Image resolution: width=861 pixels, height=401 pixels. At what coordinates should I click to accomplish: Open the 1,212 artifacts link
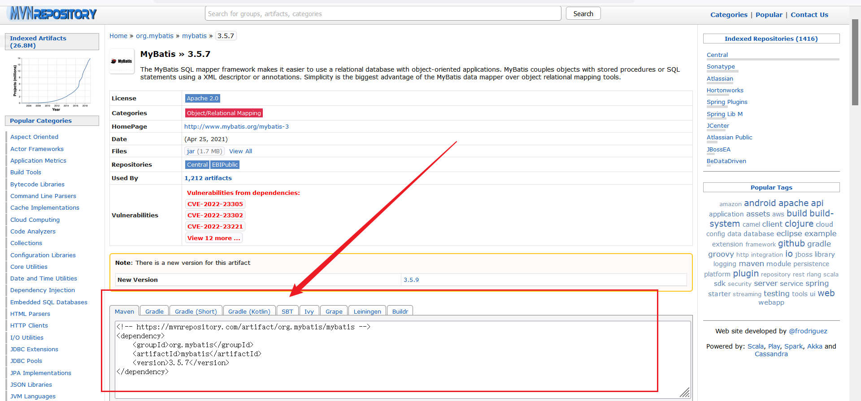(x=208, y=178)
